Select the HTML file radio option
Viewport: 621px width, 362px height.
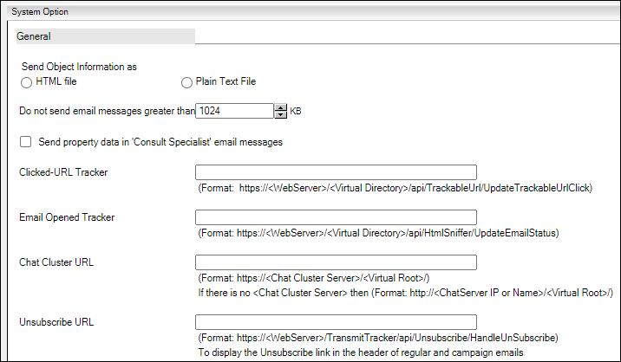26,82
